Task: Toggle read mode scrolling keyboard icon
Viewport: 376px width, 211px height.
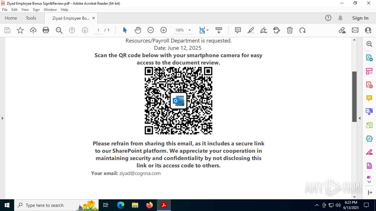Action: point(219,30)
